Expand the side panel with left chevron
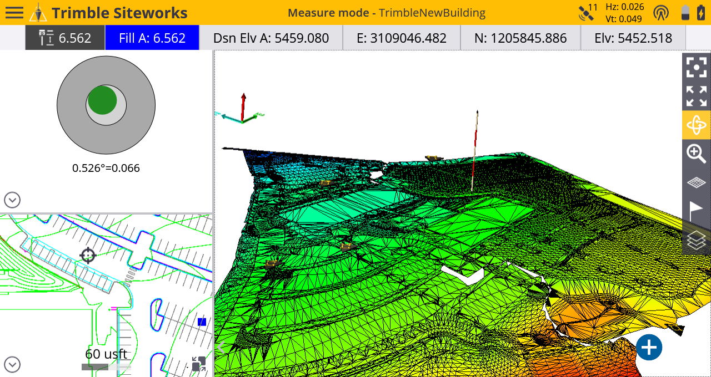The image size is (711, 377). 221,348
